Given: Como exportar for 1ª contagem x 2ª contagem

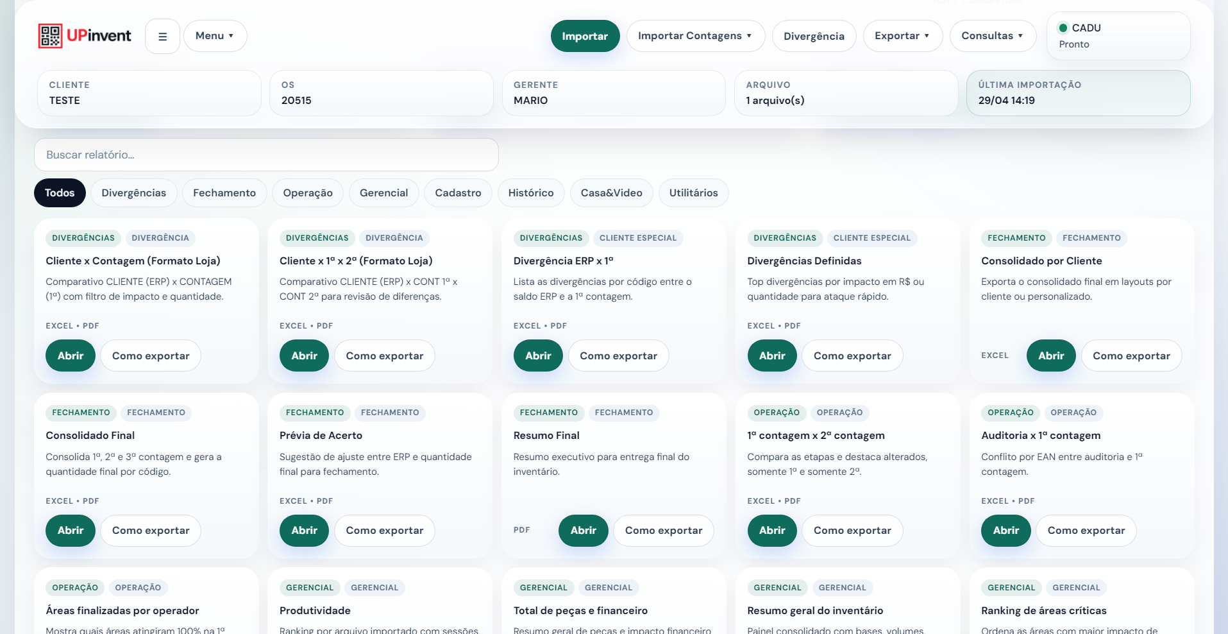Looking at the screenshot, I should click(x=852, y=531).
